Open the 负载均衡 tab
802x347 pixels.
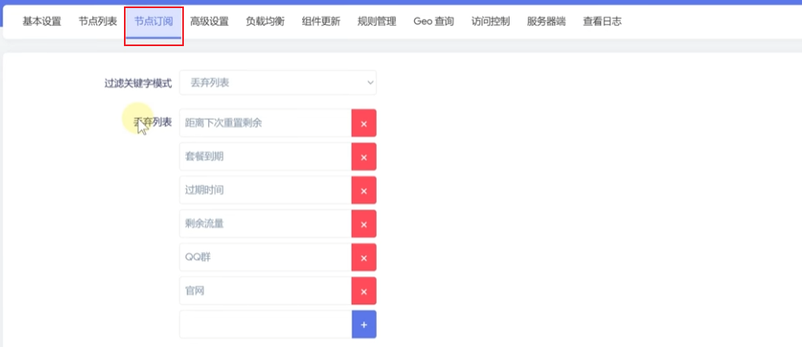265,22
